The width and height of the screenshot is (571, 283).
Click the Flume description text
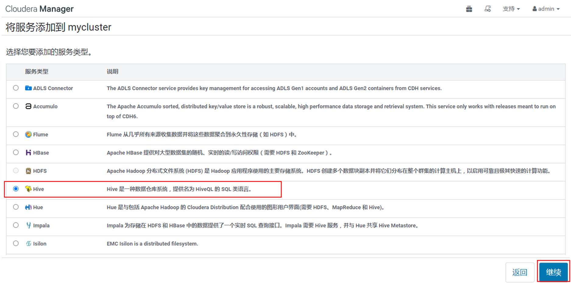coord(202,134)
